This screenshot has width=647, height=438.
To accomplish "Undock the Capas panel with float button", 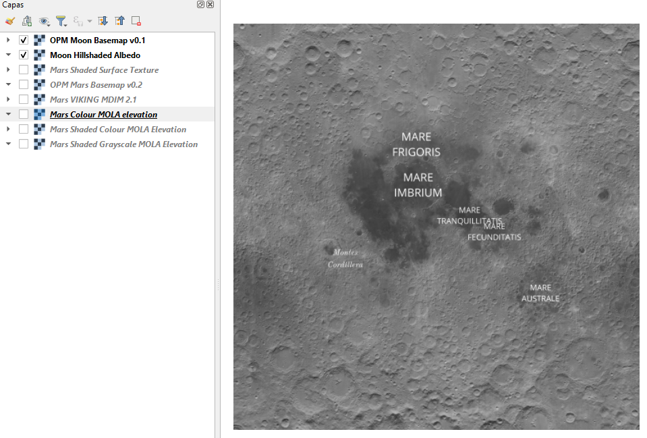I will click(x=201, y=5).
